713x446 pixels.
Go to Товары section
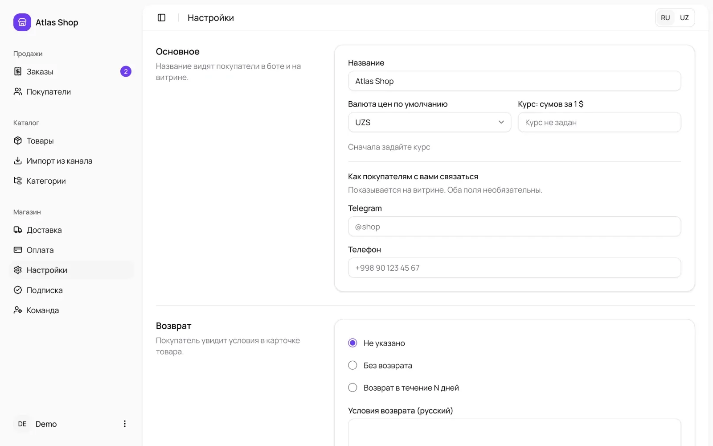71,140
